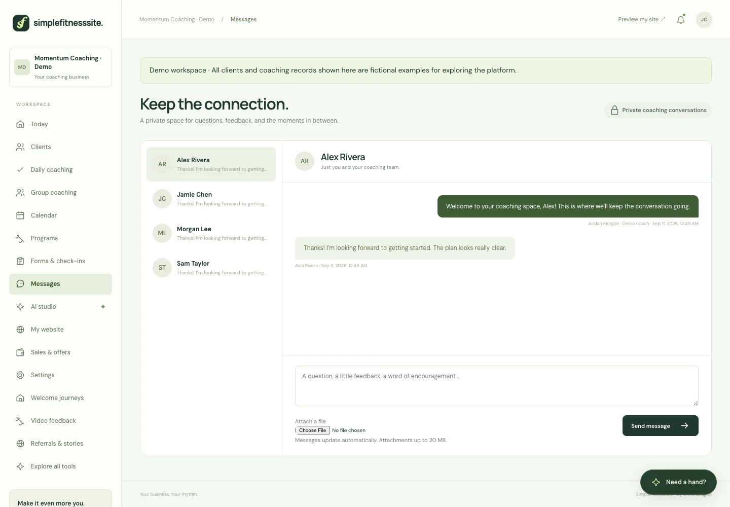Click the Daily coaching checkmark icon

pyautogui.click(x=20, y=170)
